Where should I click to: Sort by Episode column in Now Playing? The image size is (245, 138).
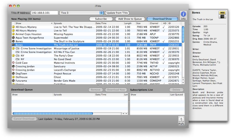(74, 23)
